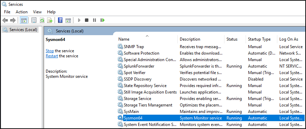Screen dimensions: 306x129
Task: Open the File menu
Action: (7, 12)
